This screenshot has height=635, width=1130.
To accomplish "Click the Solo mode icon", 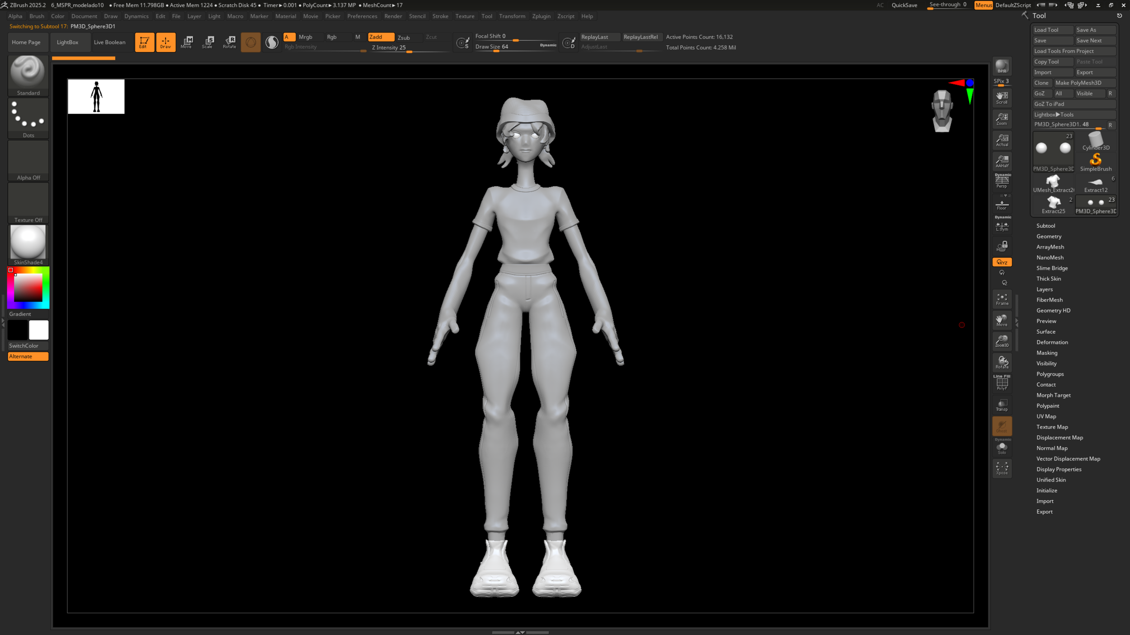I will [1002, 448].
